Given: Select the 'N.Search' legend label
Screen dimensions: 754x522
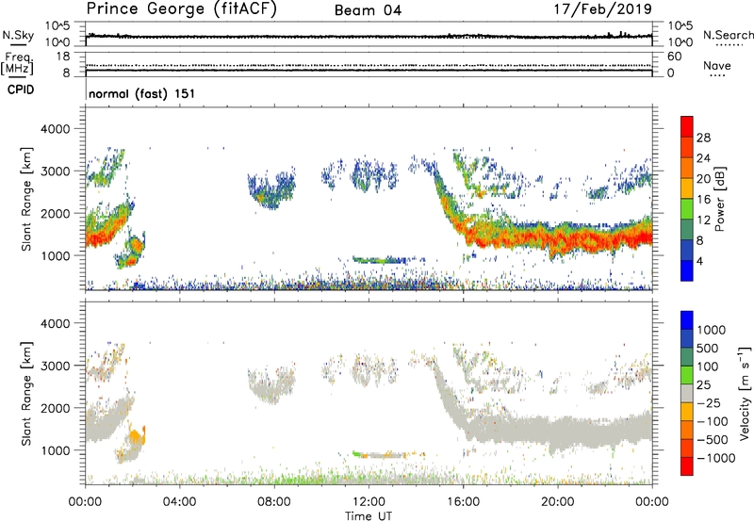Looking at the screenshot, I should pyautogui.click(x=728, y=35).
